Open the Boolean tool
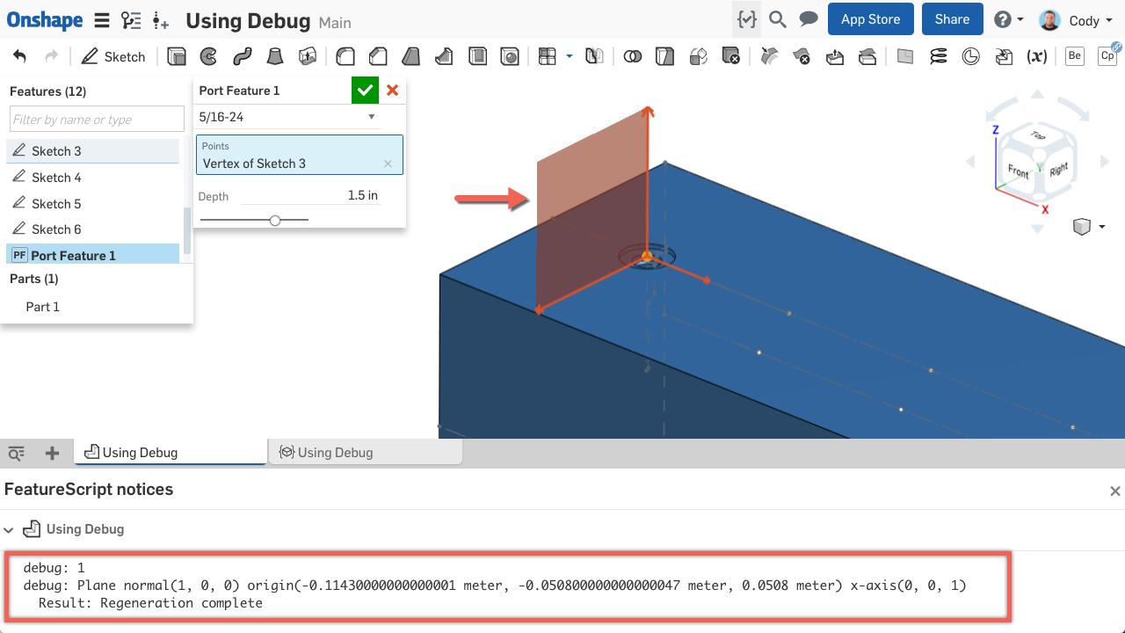The width and height of the screenshot is (1125, 633). click(632, 57)
